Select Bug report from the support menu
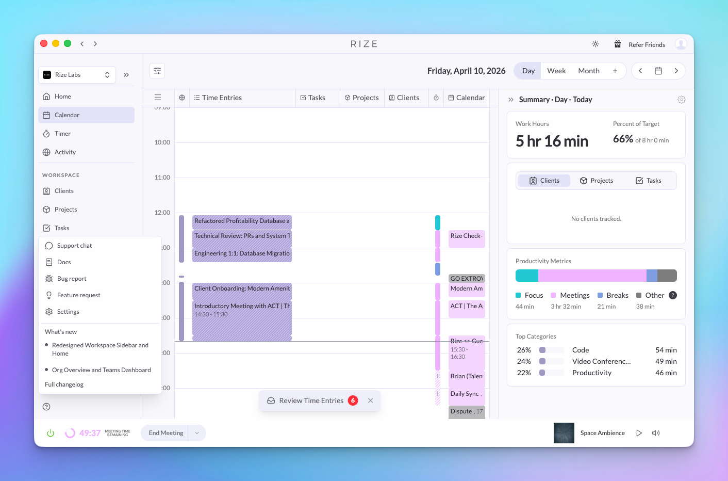728x481 pixels. click(71, 278)
